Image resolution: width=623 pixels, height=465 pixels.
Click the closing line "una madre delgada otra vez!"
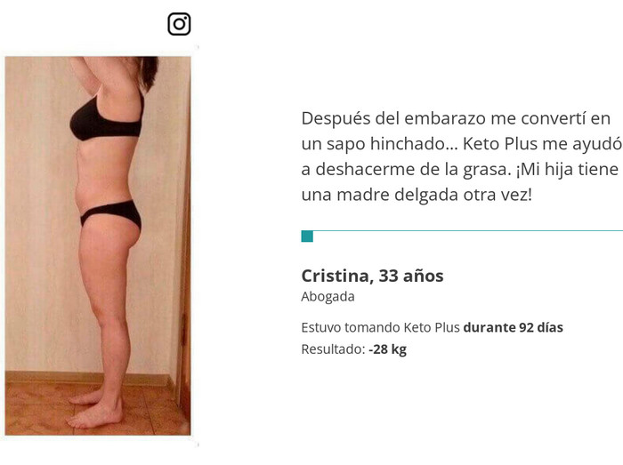click(x=417, y=195)
